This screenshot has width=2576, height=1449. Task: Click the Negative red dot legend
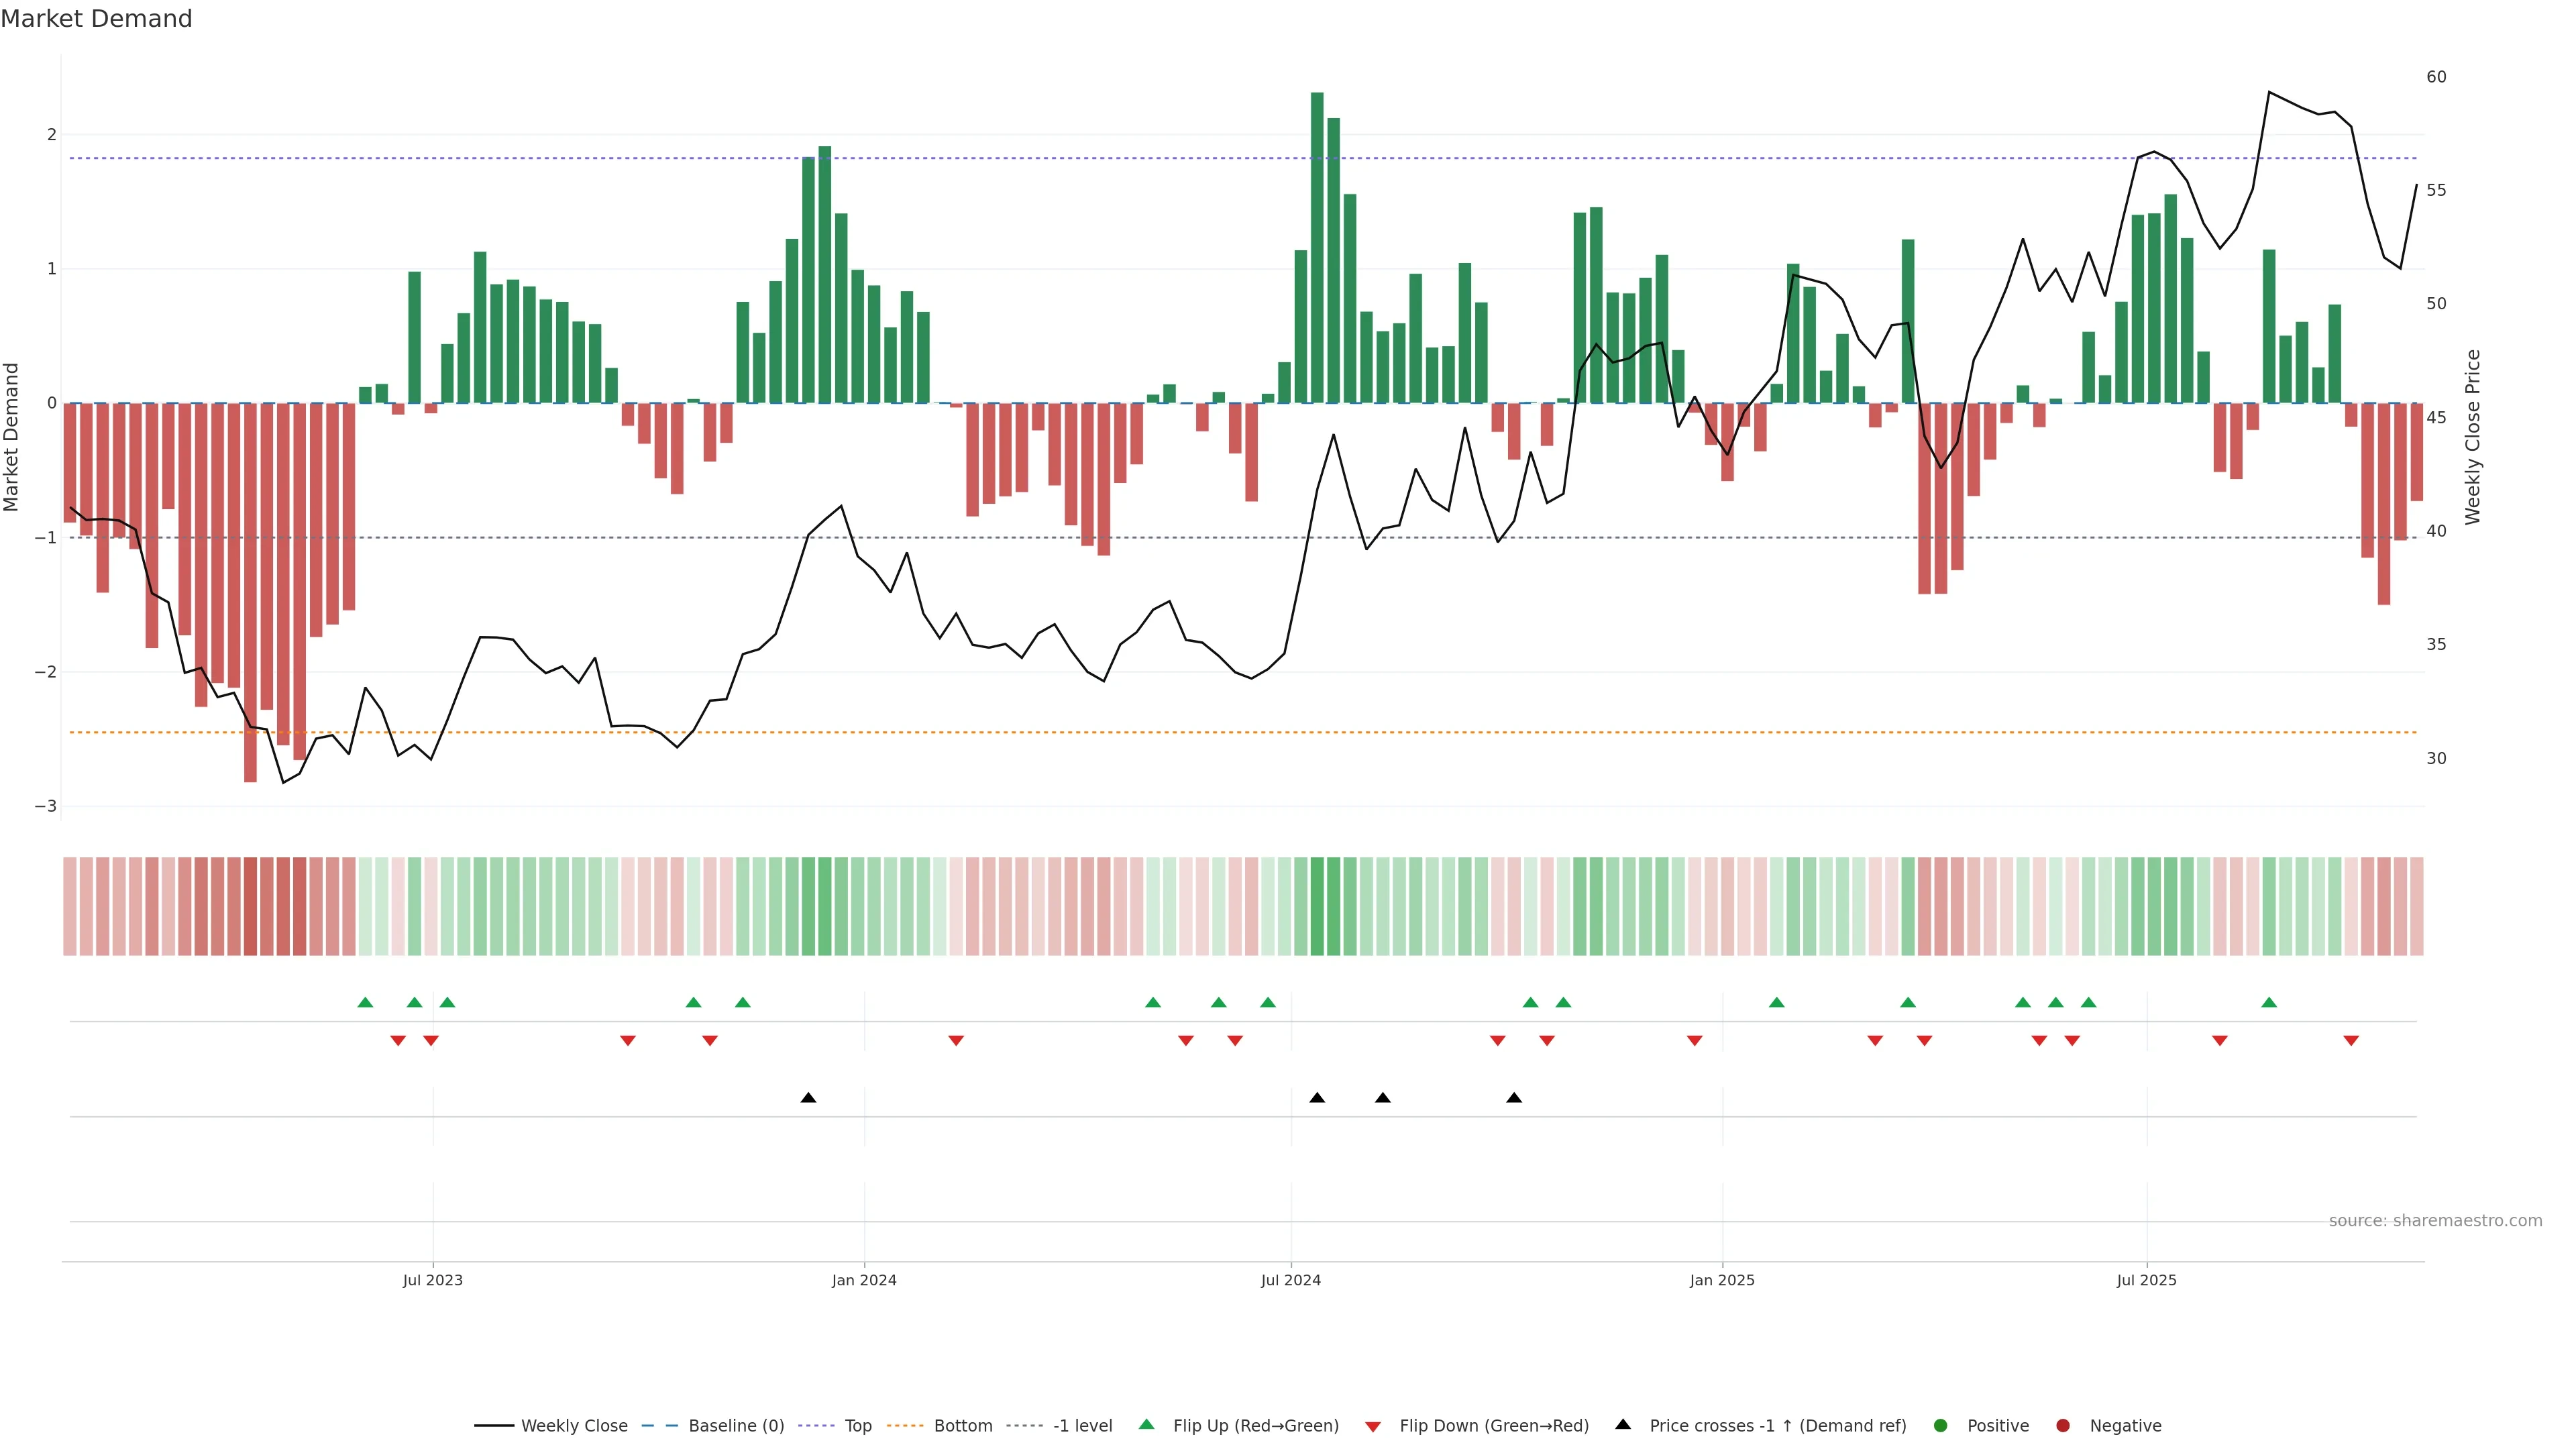pyautogui.click(x=2063, y=1426)
